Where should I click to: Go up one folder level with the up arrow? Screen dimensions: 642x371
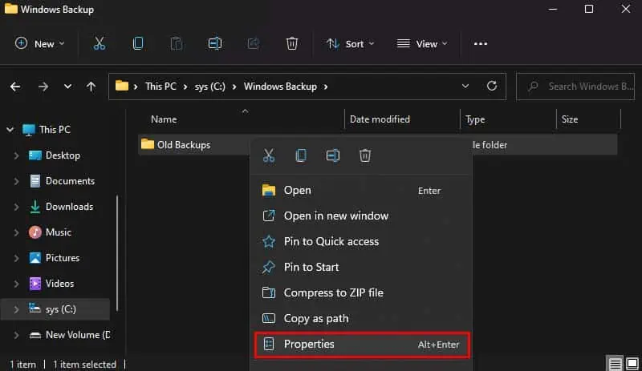click(91, 87)
